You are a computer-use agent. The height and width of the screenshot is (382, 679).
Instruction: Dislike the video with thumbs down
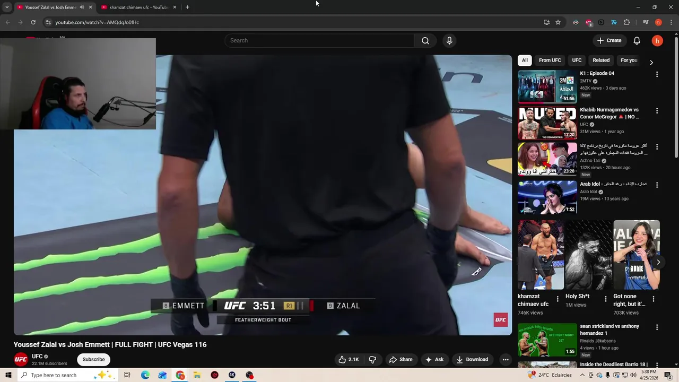[372, 360]
